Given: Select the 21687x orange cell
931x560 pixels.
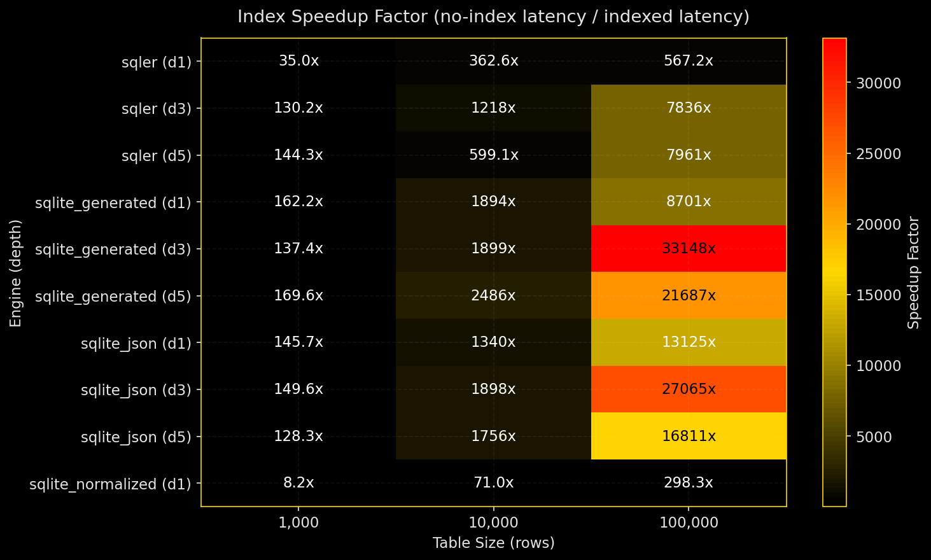Looking at the screenshot, I should (x=689, y=296).
